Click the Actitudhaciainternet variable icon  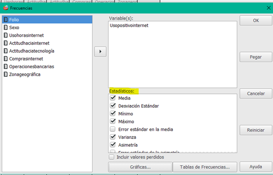click(6, 43)
